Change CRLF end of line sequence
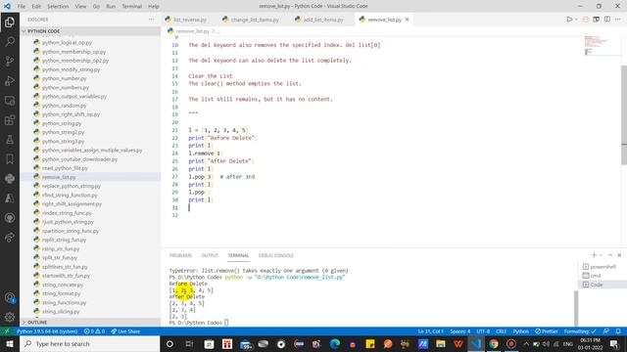627x352 pixels. tap(501, 331)
